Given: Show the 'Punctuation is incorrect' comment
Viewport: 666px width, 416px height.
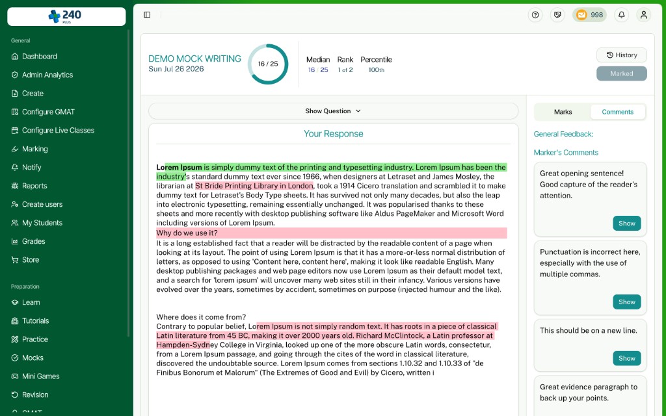Looking at the screenshot, I should [626, 302].
